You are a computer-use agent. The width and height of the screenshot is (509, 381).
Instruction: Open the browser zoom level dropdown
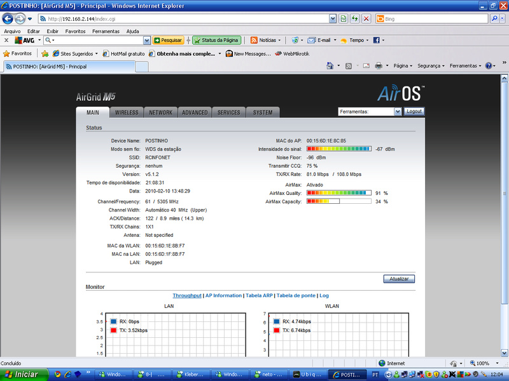[x=497, y=363]
